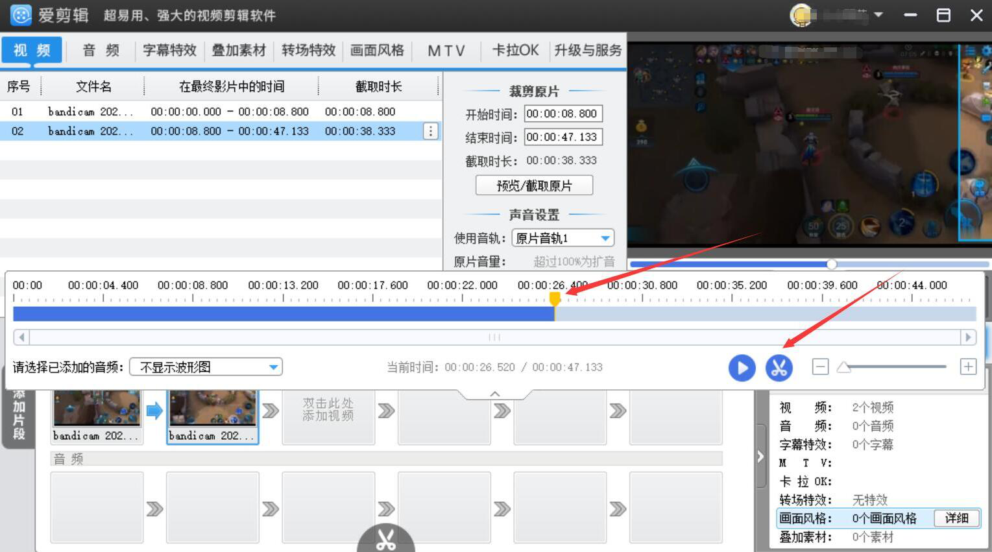Click the 添加片段 side tab
Screen dimensions: 992x552
click(x=19, y=415)
